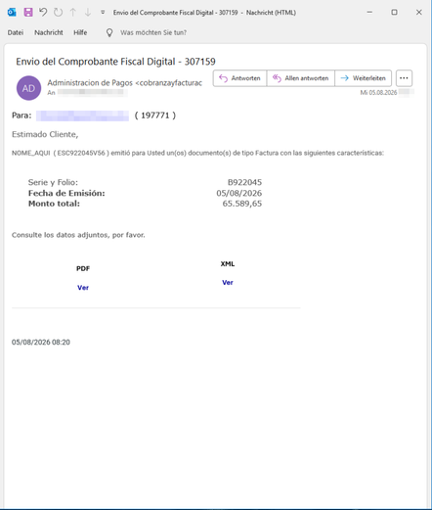
Task: Open the Quick Access Toolbar customize dropdown
Action: coord(103,13)
